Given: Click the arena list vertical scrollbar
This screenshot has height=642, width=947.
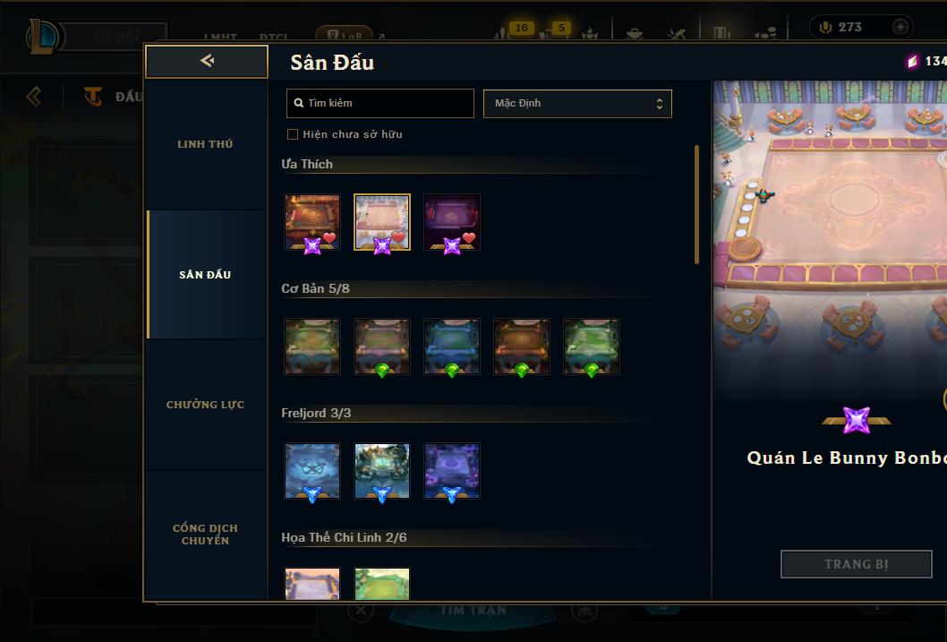Looking at the screenshot, I should (696, 204).
